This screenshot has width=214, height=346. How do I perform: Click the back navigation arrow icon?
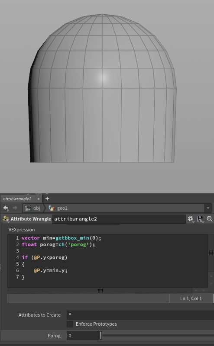pos(6,208)
